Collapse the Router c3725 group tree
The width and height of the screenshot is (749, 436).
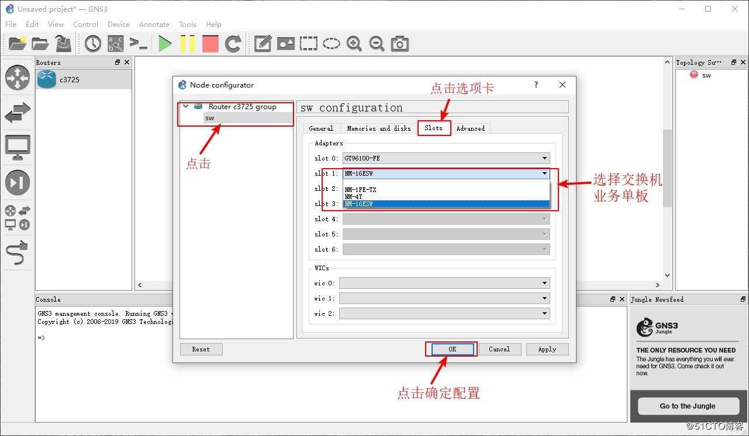pos(186,106)
